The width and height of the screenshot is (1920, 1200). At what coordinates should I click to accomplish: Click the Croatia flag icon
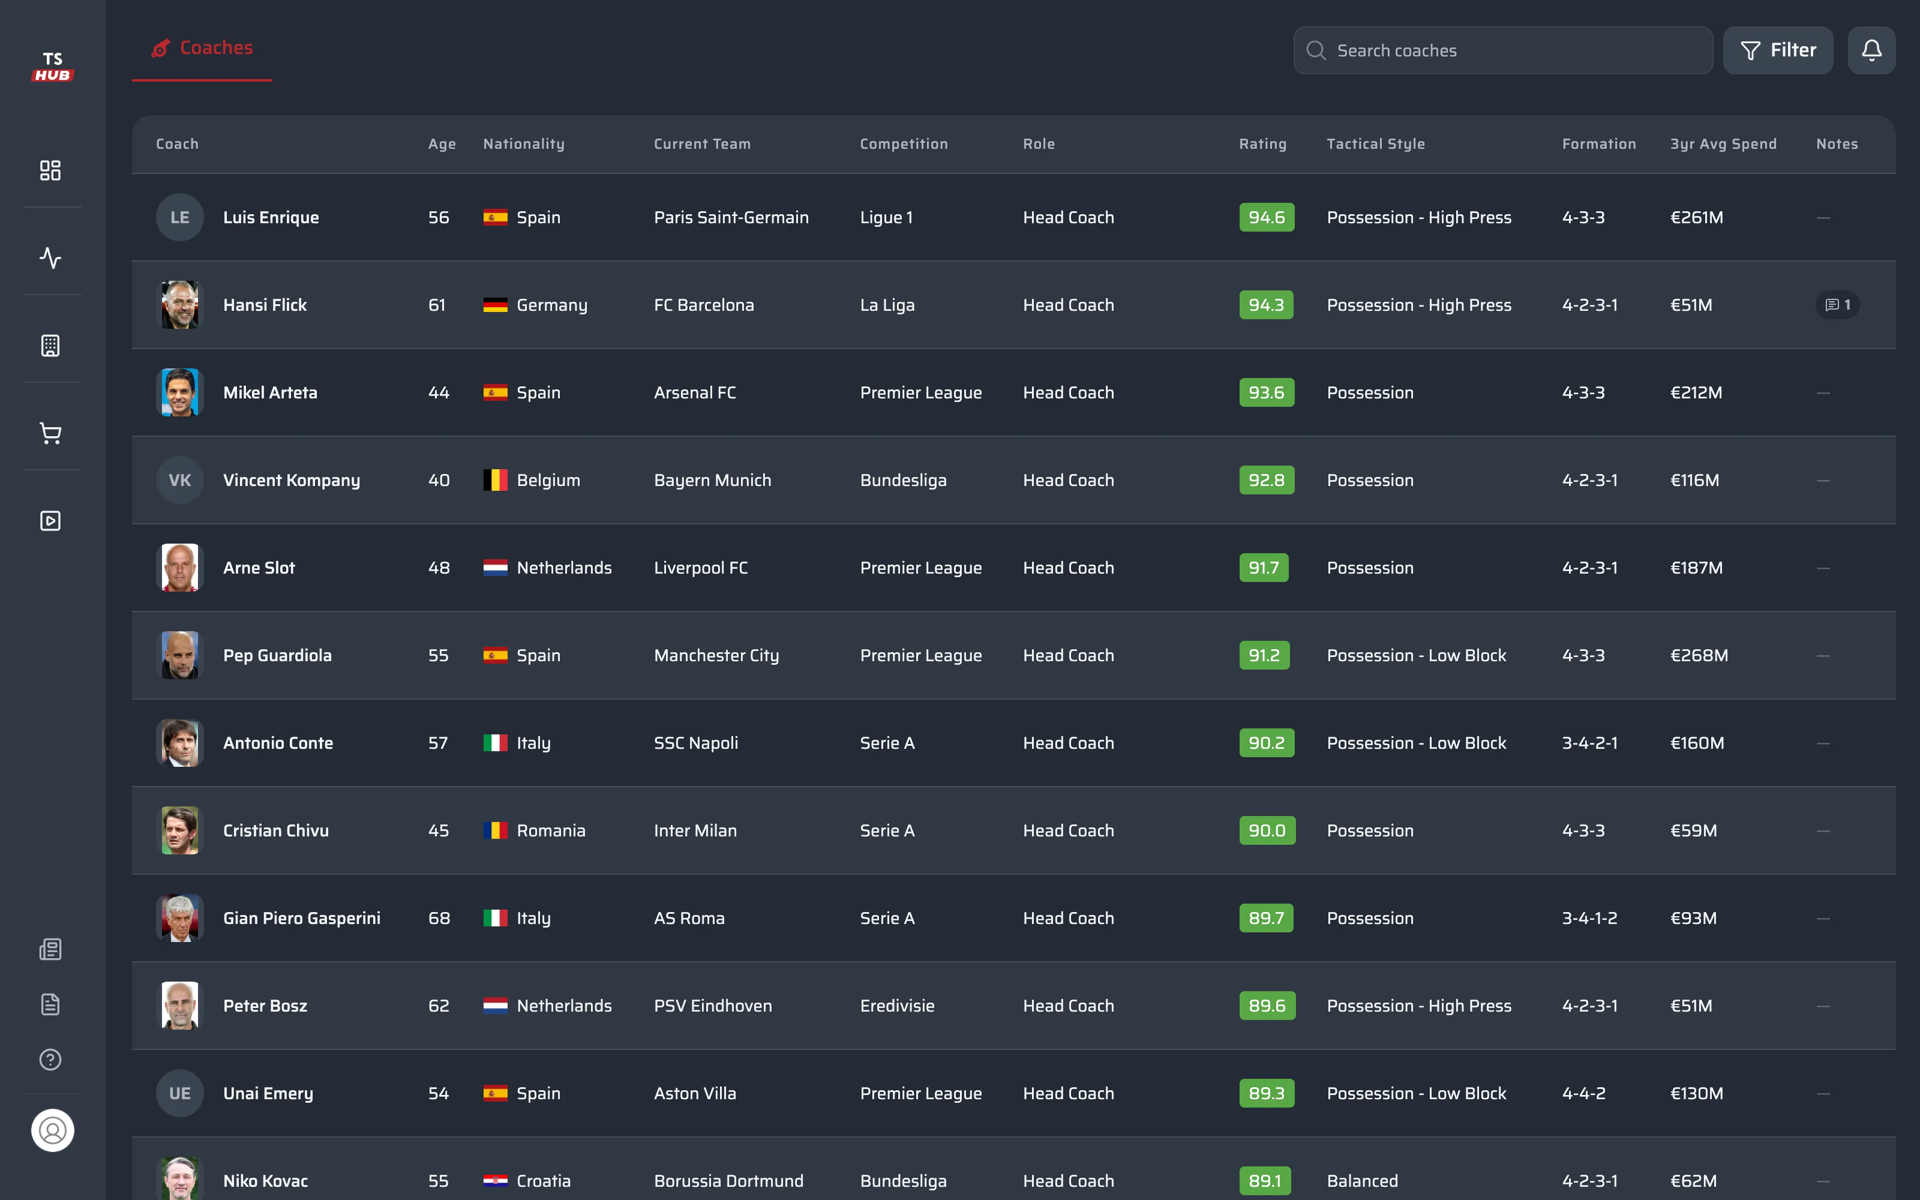click(x=495, y=1181)
